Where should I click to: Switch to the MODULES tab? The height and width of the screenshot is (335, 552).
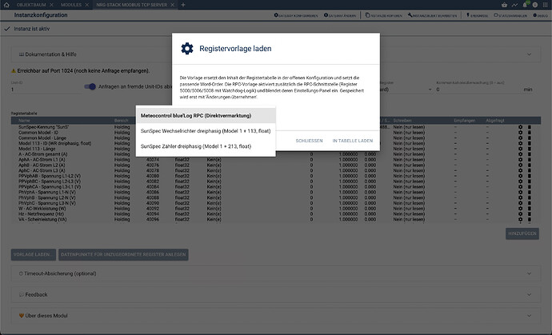click(x=71, y=5)
